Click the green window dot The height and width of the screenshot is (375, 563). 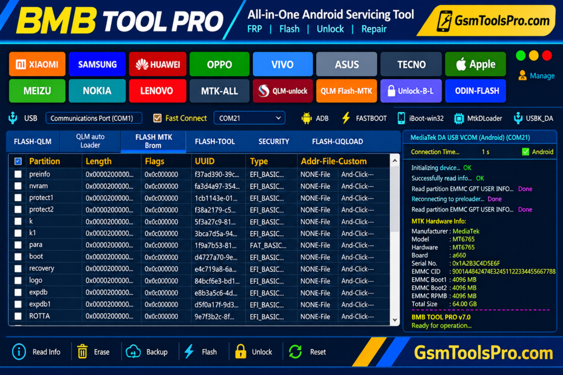(521, 55)
